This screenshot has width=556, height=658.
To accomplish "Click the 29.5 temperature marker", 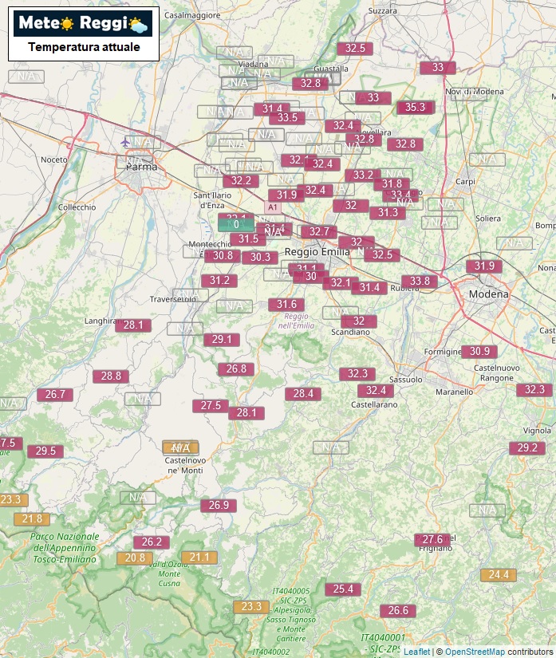I will (45, 451).
